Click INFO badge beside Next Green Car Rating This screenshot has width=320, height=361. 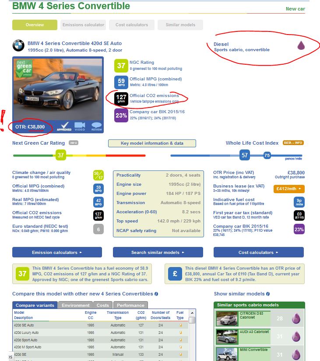74,143
